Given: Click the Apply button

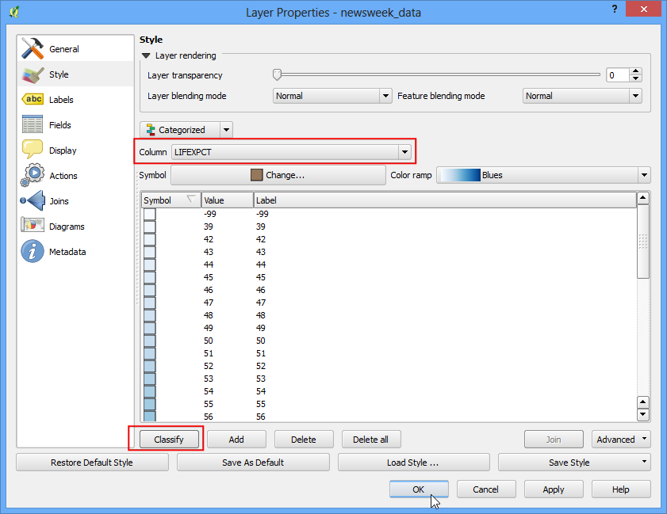Looking at the screenshot, I should point(553,489).
